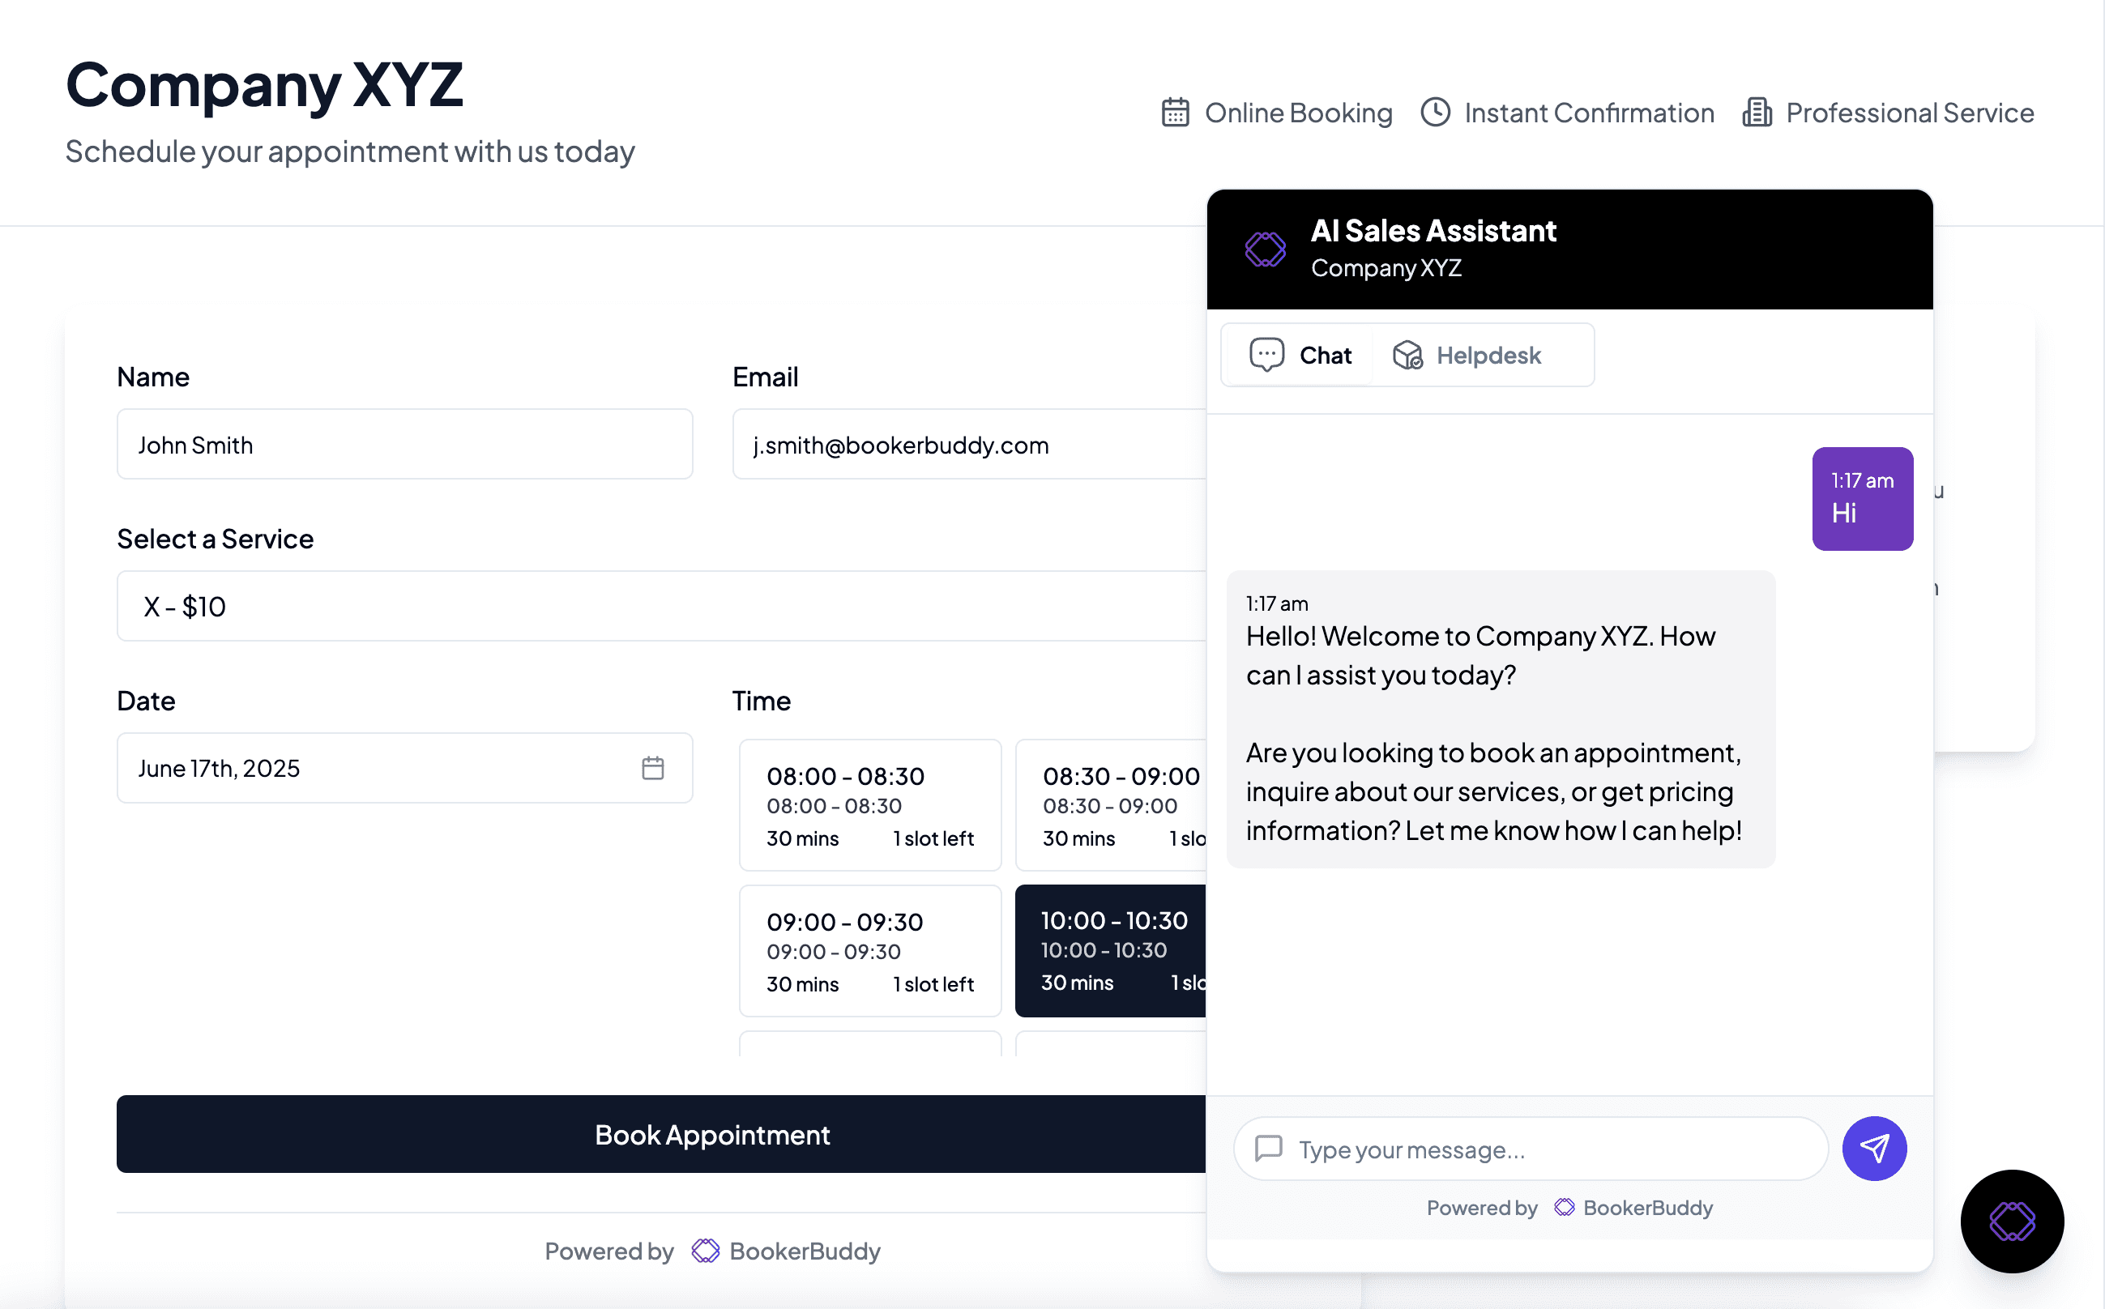Switch to the Chat tab
The image size is (2105, 1309).
click(1300, 354)
